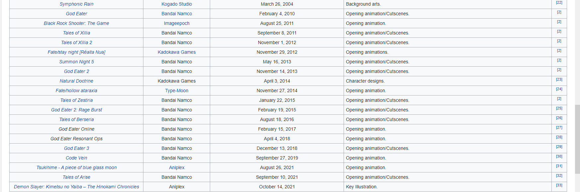Jump to citation reference [22]
Viewport: 580px width, 192px height.
click(559, 3)
